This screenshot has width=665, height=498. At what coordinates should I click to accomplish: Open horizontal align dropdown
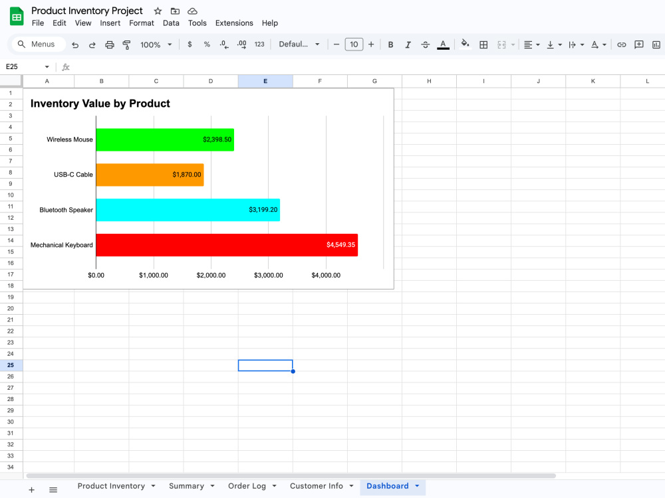point(532,44)
